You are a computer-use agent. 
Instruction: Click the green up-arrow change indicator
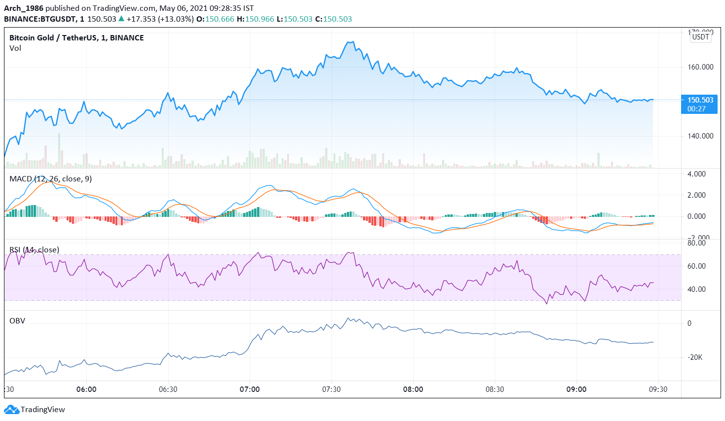click(121, 19)
